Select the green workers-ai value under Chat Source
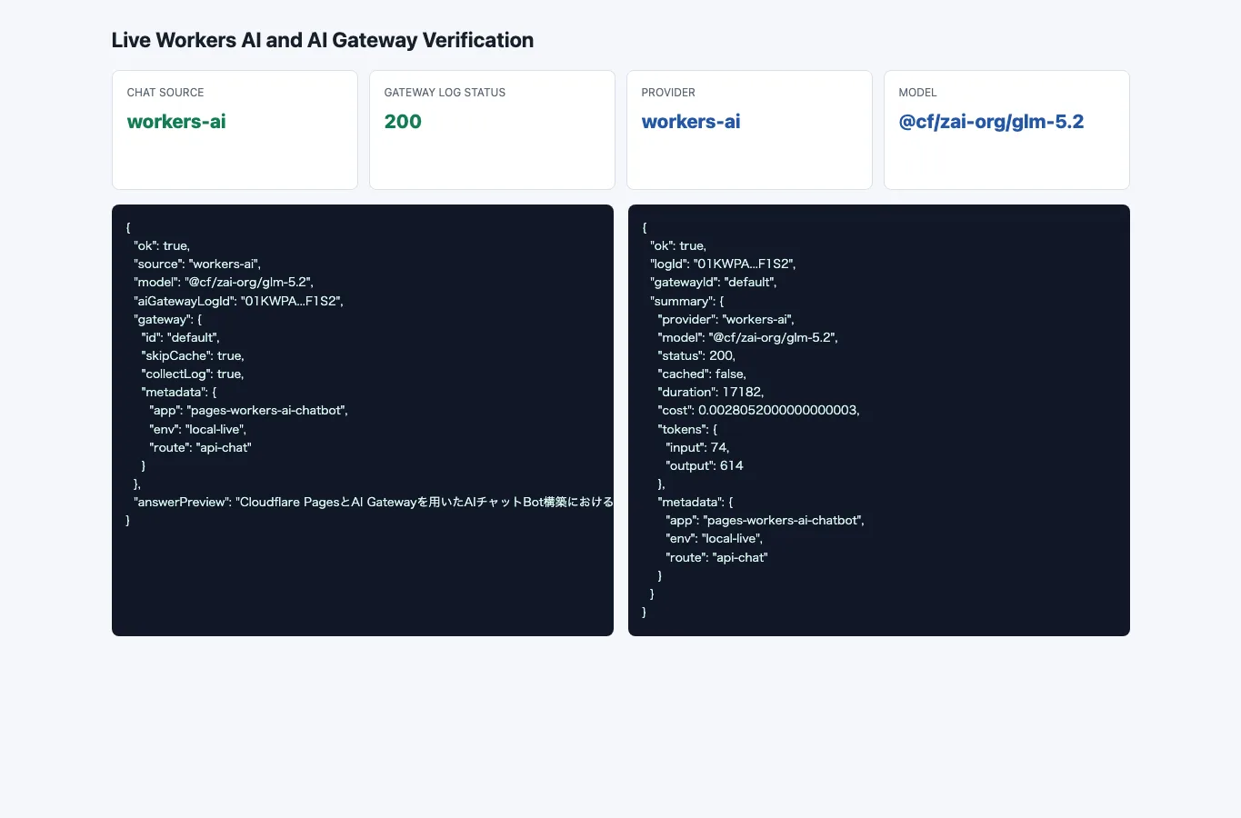1241x818 pixels. (176, 122)
